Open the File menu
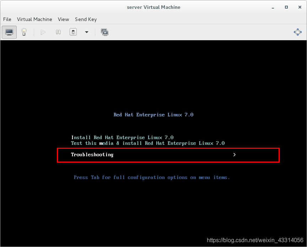The width and height of the screenshot is (307, 247). [7, 19]
